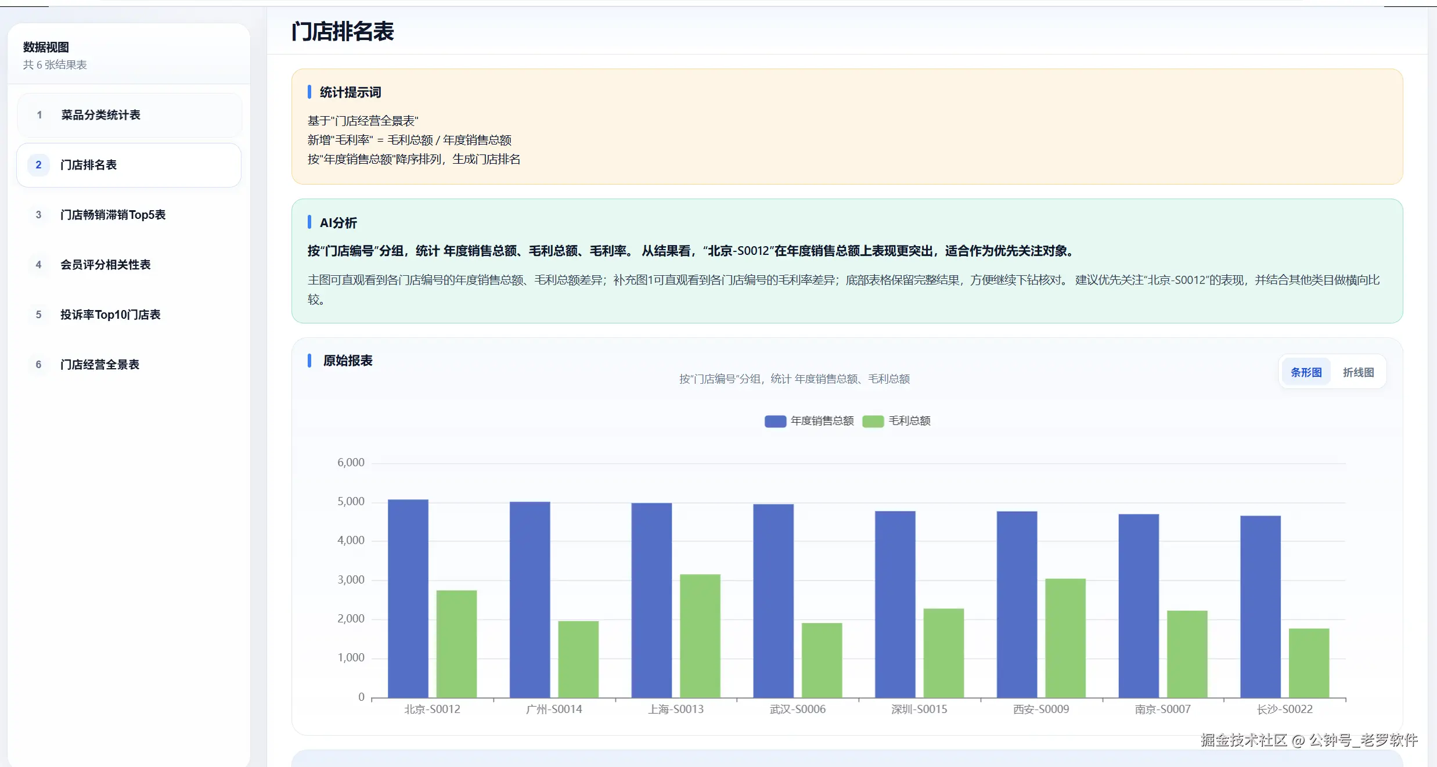Click green gross profit bar for 西安-S0009
Screen dimensions: 1437x767
(x=1066, y=638)
